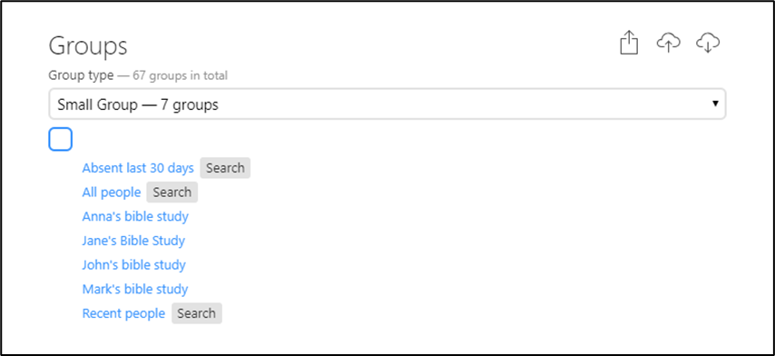Click Search button beside Recent people
The width and height of the screenshot is (775, 356).
(x=197, y=313)
